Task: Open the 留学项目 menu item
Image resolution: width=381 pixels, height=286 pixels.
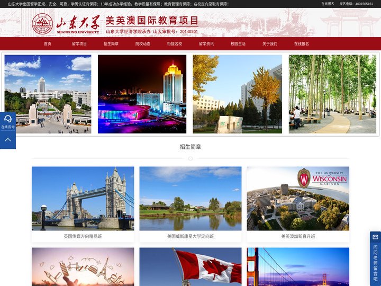Action: point(79,44)
